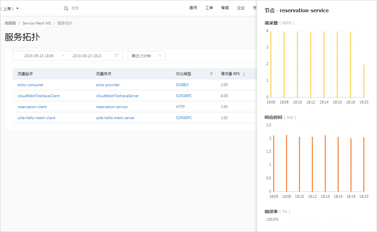
Task: Click the 节点 - reservation-service panel title
Action: [x=296, y=11]
